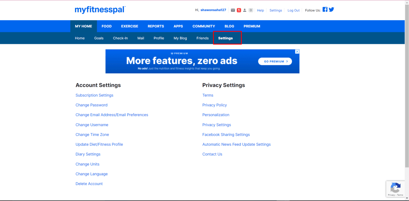Open Privacy Settings link under Privacy Settings heading
This screenshot has width=409, height=201.
(x=217, y=125)
